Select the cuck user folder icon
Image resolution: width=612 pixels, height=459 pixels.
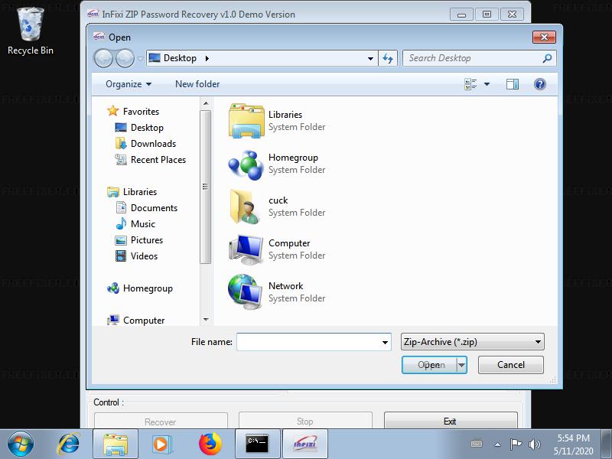(245, 207)
